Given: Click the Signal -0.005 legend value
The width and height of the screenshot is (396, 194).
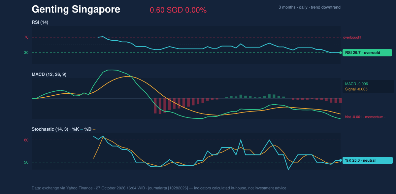Looking at the screenshot, I should (356, 89).
